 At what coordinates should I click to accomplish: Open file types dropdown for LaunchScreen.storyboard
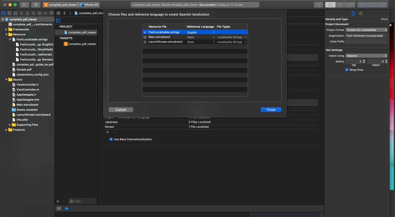(x=232, y=42)
